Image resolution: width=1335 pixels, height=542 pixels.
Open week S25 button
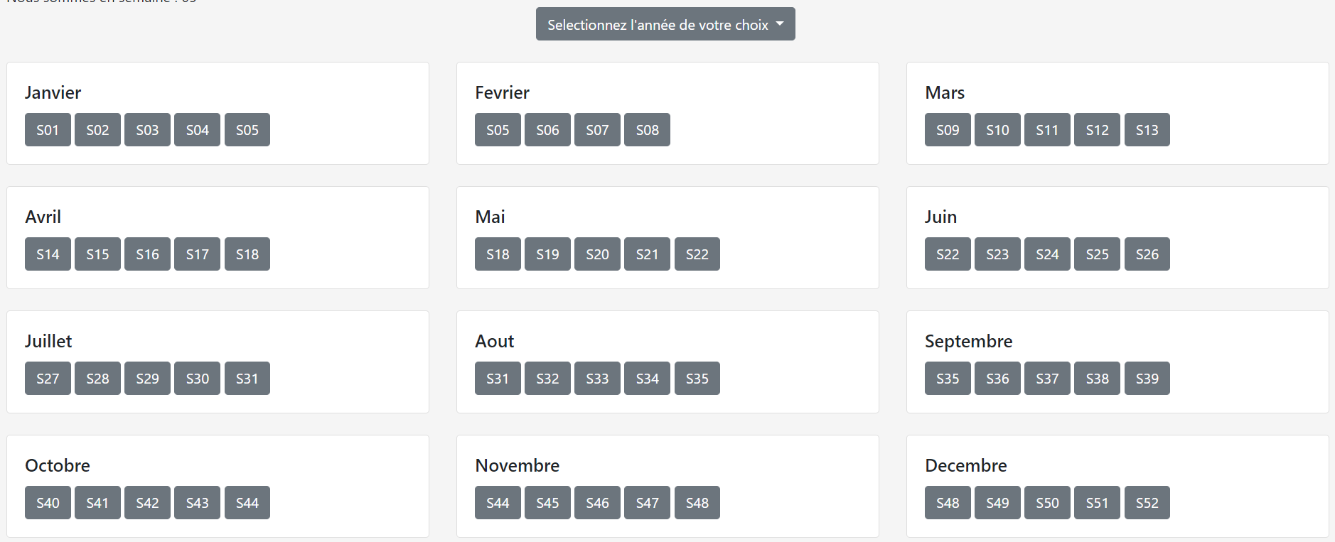click(x=1097, y=254)
